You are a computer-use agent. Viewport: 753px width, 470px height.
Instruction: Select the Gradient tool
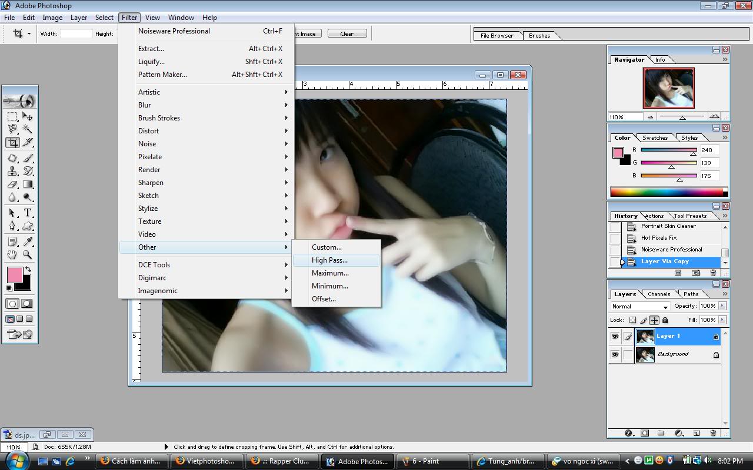pos(27,184)
